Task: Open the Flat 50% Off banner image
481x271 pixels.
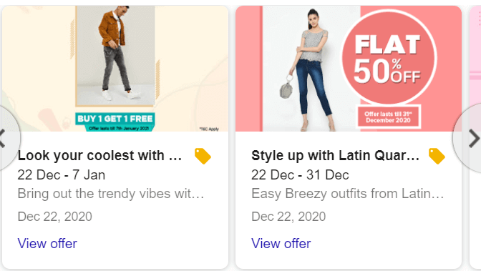Action: click(349, 69)
